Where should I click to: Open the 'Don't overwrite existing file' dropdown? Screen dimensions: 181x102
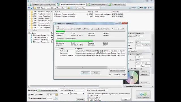coord(98,90)
